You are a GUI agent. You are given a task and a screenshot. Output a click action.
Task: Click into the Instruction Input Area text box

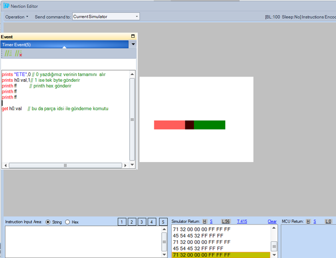tap(83, 242)
